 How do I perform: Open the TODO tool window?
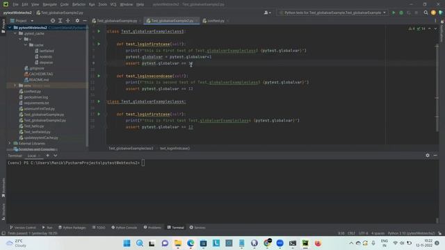[99, 228]
